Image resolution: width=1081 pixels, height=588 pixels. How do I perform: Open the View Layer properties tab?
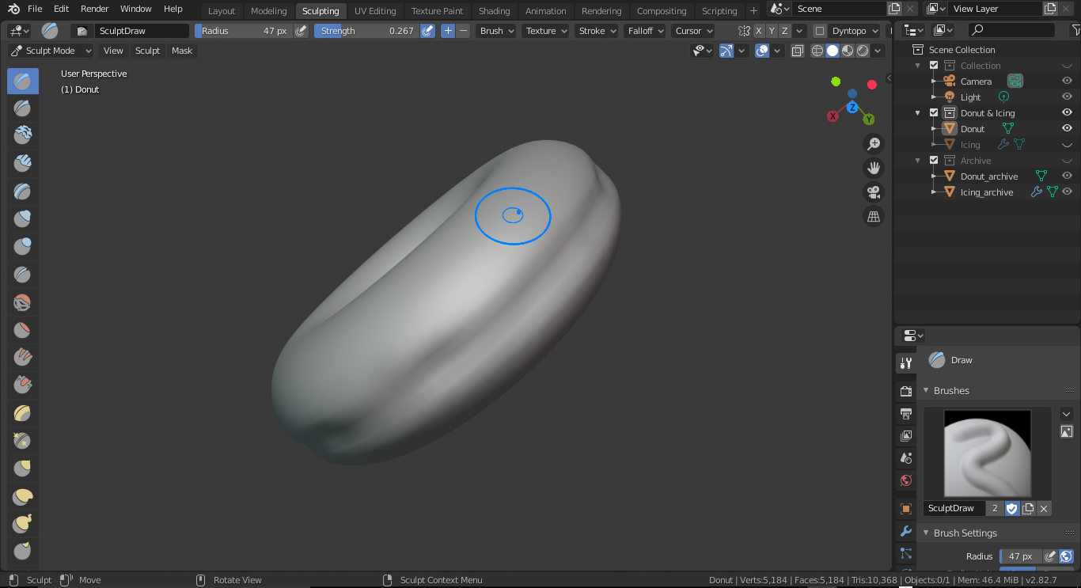(906, 436)
